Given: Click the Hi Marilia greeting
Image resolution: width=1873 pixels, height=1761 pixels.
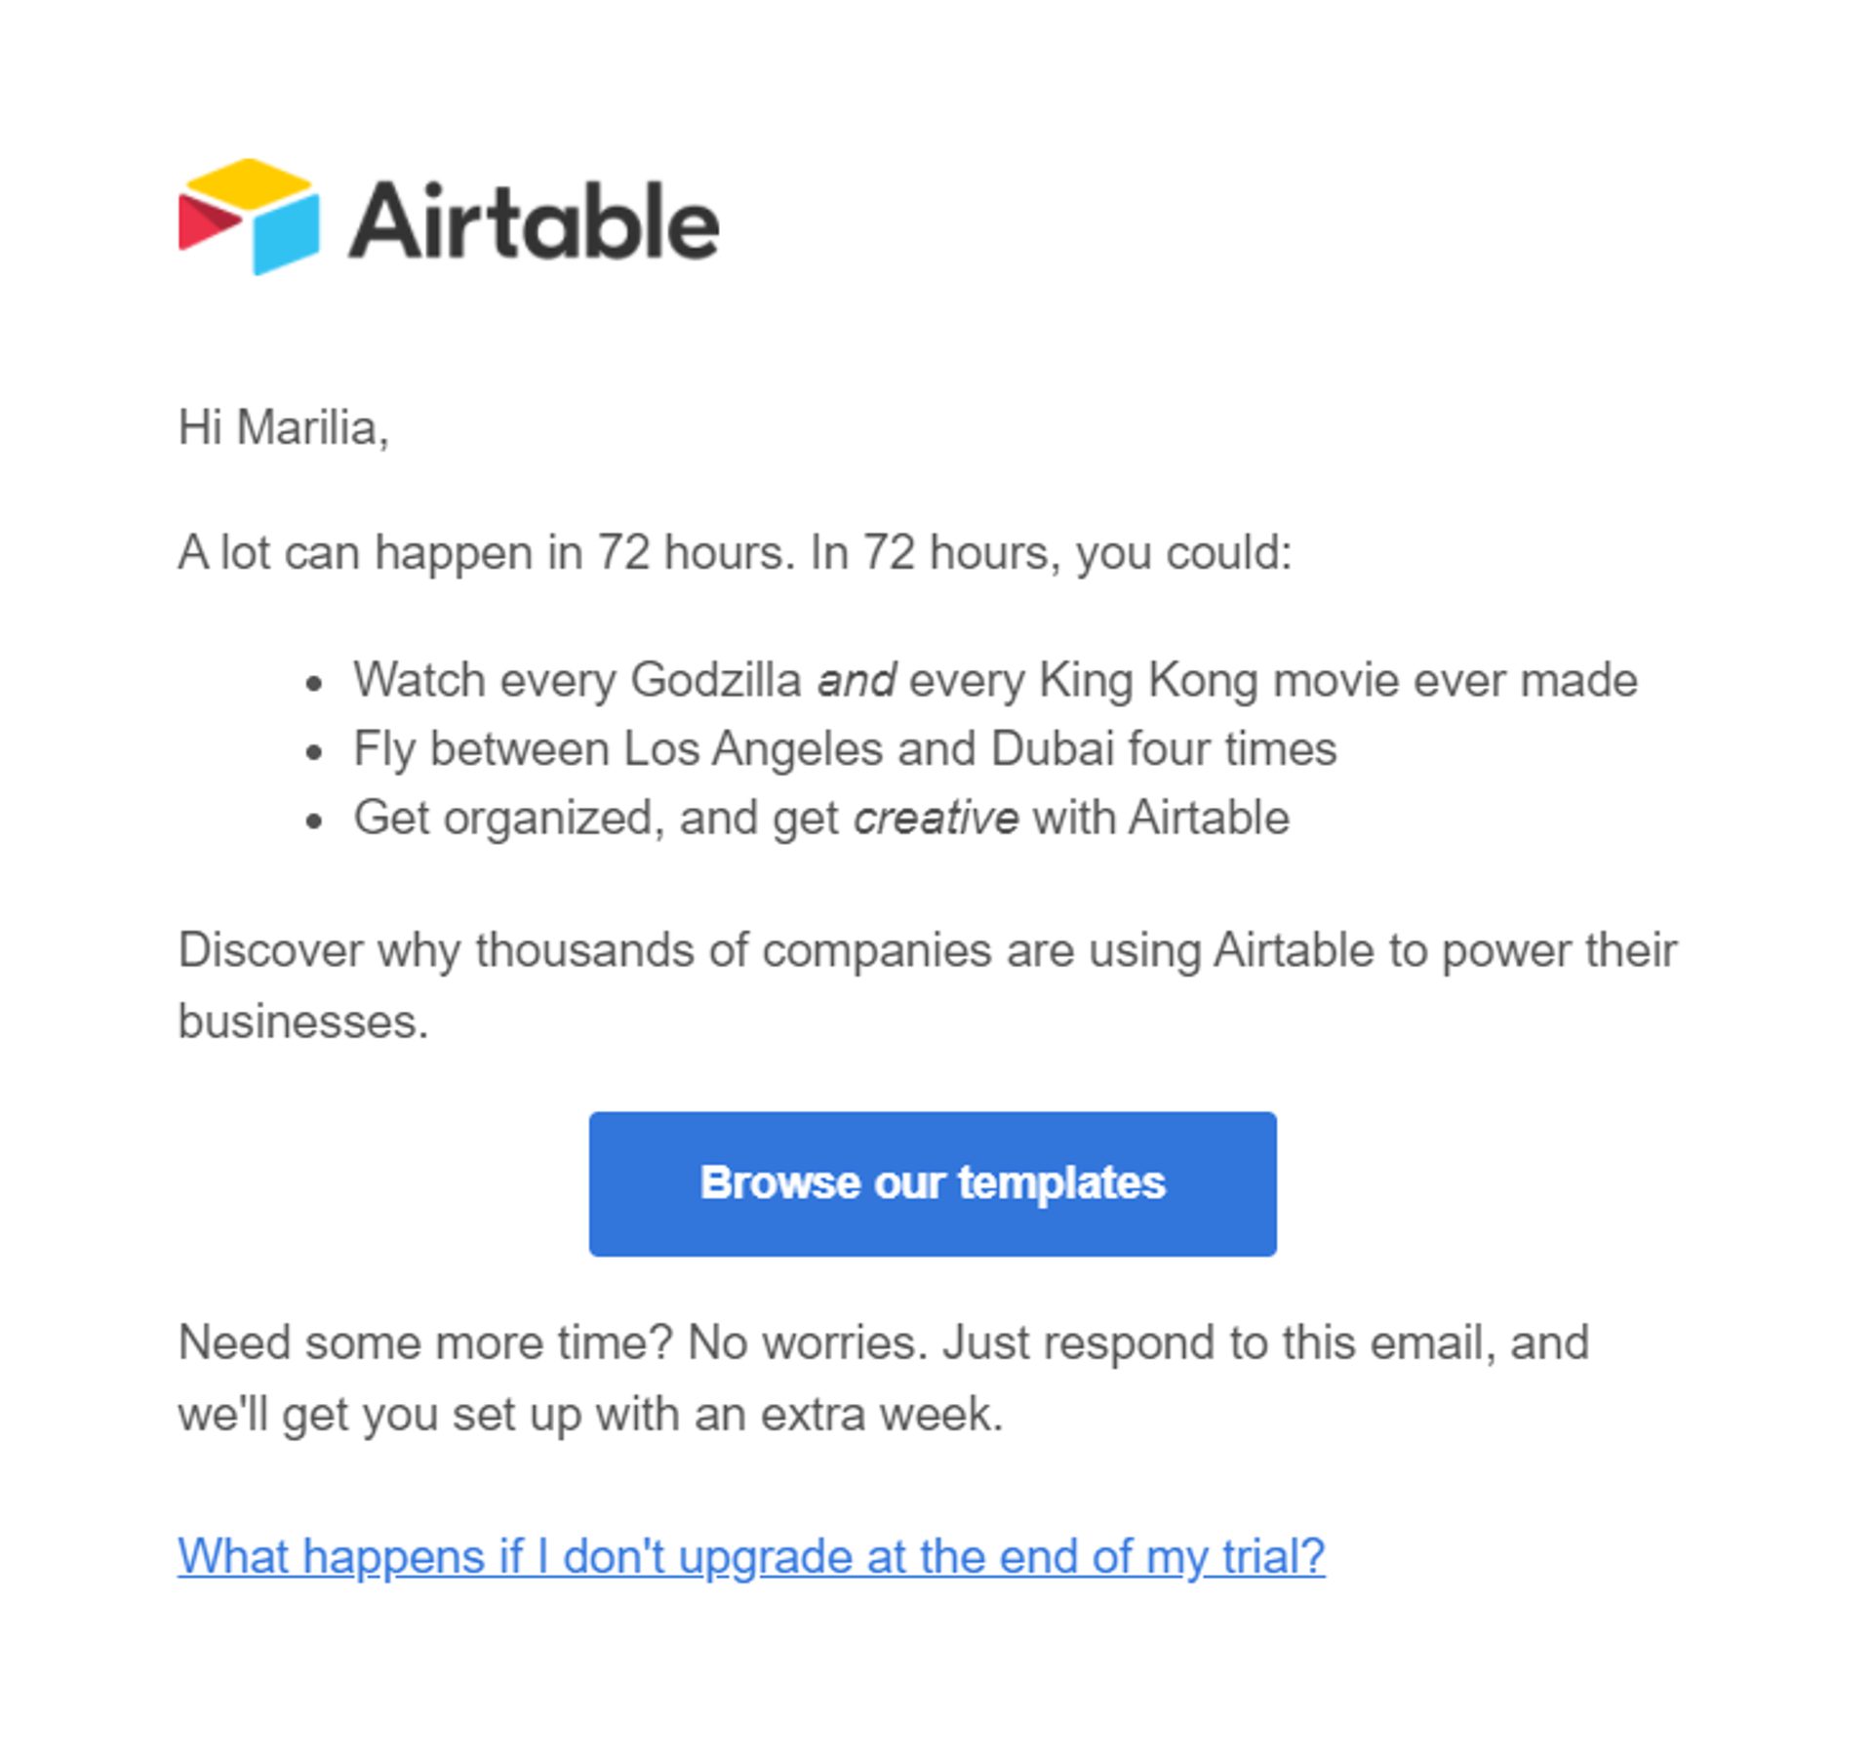Looking at the screenshot, I should point(283,427).
